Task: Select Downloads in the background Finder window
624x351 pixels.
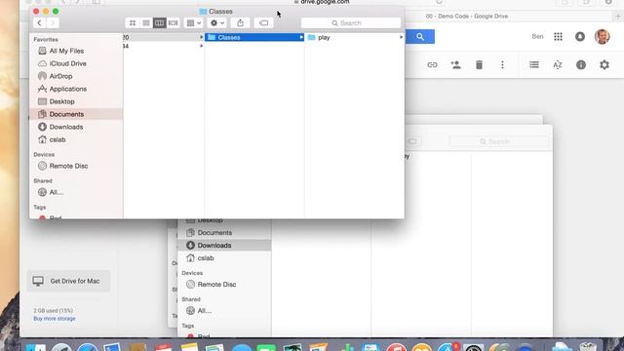Action: pyautogui.click(x=224, y=246)
